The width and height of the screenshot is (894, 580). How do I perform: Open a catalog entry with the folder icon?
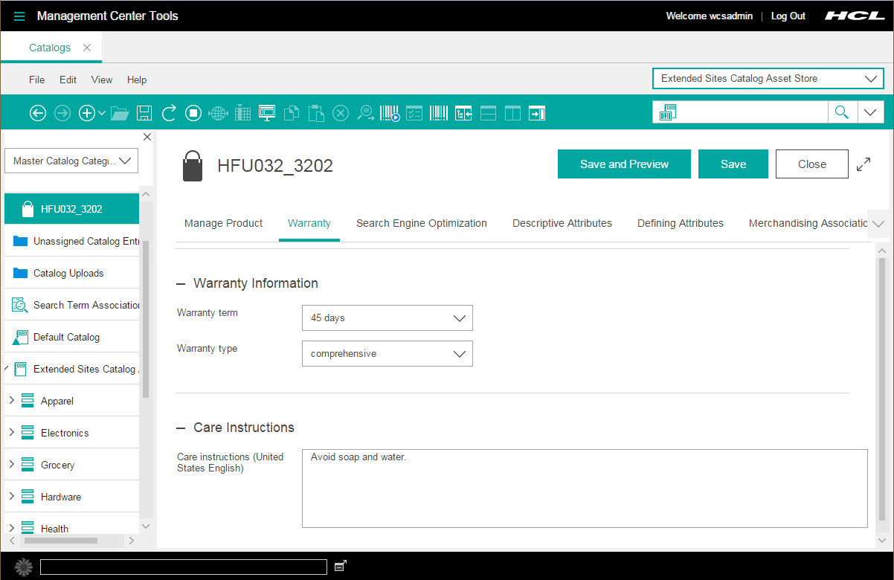click(120, 112)
